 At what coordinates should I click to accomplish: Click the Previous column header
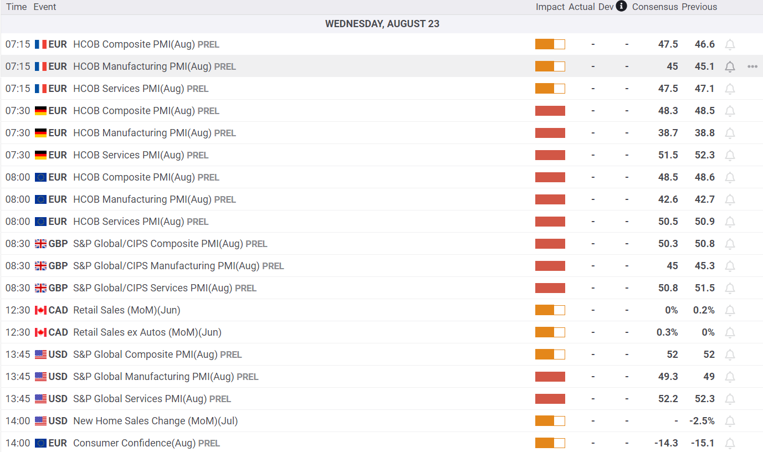(699, 7)
